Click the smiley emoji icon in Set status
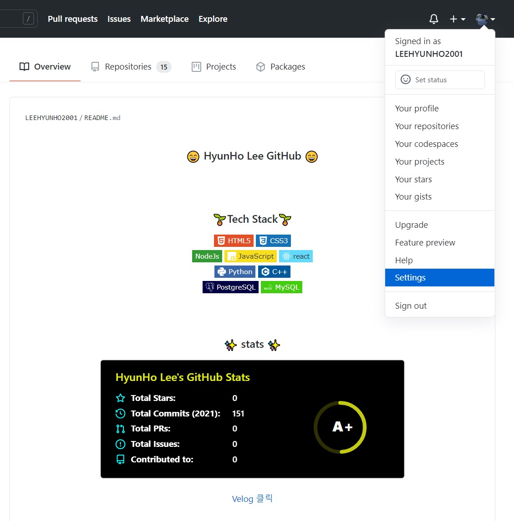The width and height of the screenshot is (514, 521). [405, 80]
